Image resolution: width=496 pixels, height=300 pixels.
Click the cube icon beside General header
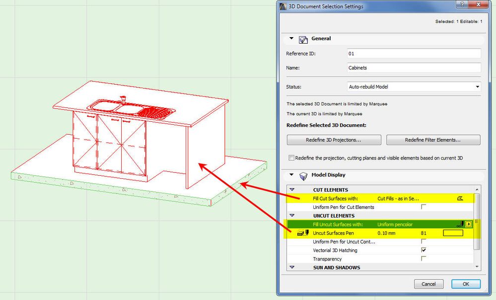(x=303, y=39)
